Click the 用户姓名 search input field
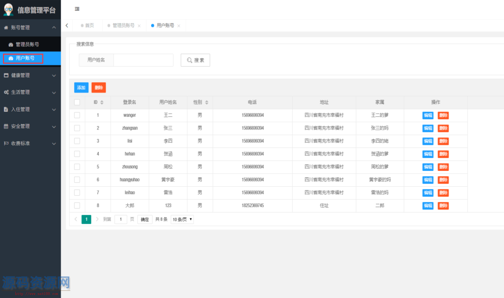This screenshot has width=504, height=298. 143,60
